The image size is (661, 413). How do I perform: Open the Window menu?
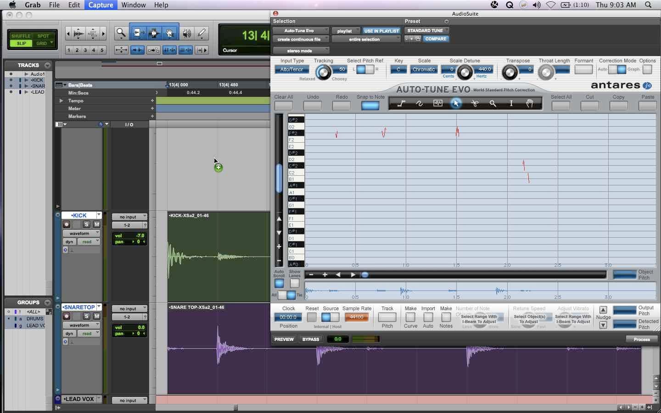[134, 5]
